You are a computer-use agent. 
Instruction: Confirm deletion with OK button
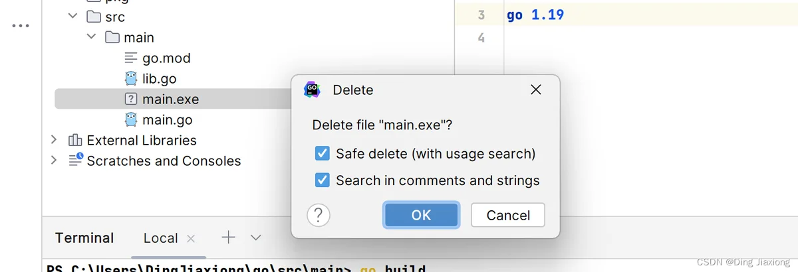421,215
